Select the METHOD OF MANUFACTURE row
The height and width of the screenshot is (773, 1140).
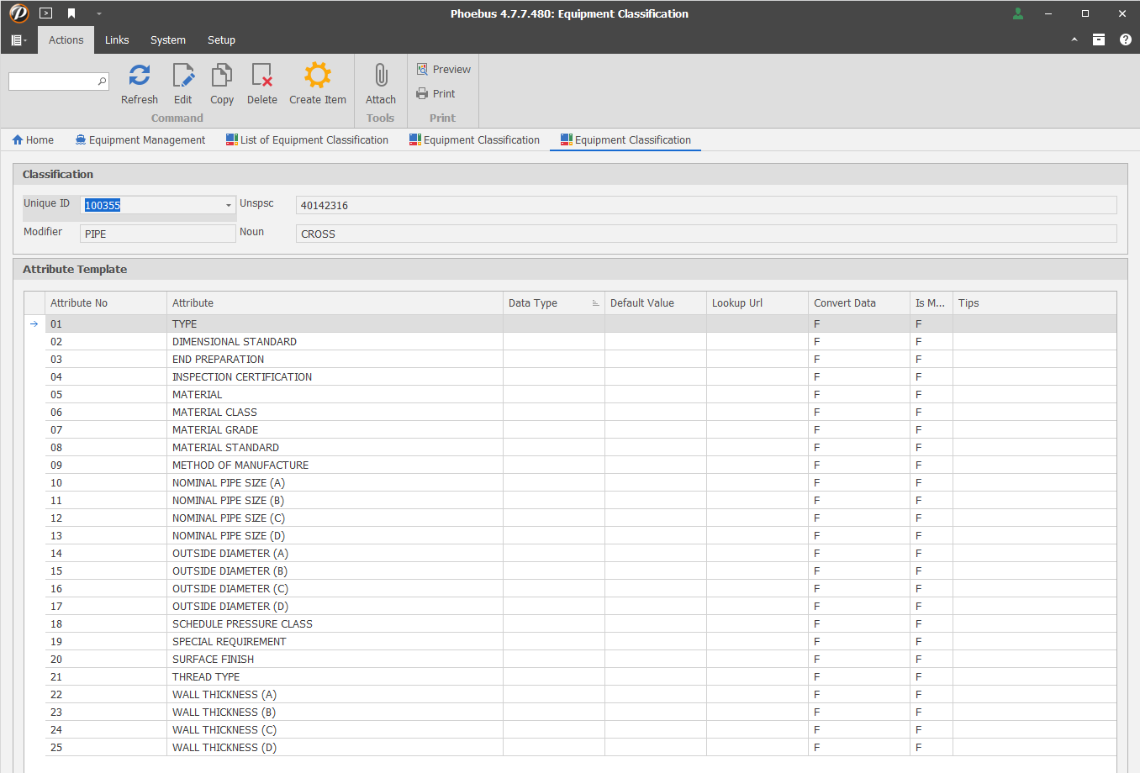580,465
